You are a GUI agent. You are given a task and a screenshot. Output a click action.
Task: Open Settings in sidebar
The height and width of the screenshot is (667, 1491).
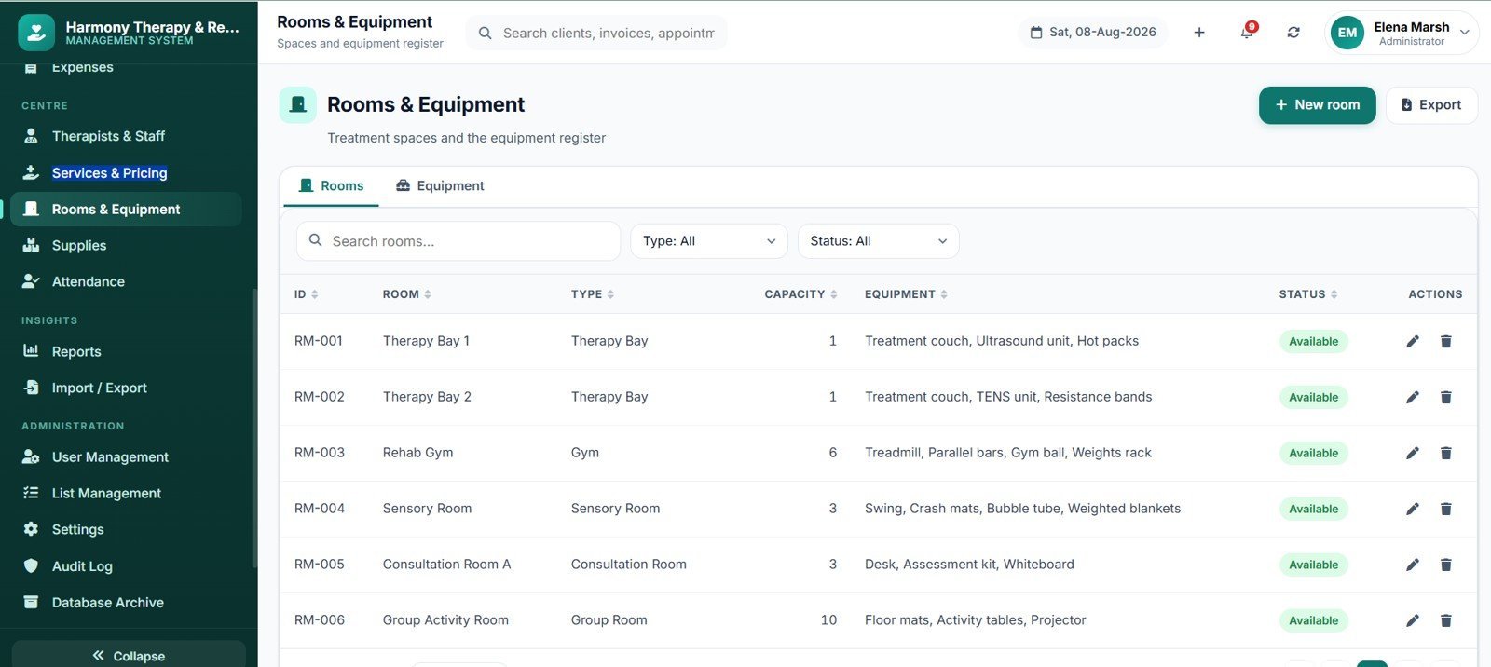[126, 530]
